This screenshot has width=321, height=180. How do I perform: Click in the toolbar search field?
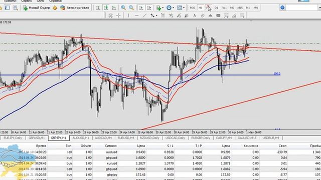tap(301, 8)
